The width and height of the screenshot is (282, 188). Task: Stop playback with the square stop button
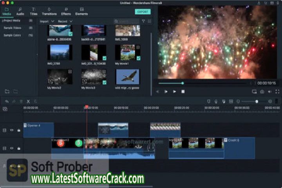pos(183,92)
